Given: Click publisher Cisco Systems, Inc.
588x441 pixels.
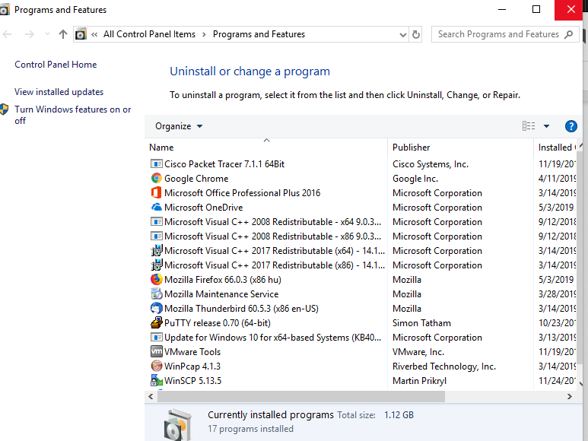Looking at the screenshot, I should 431,164.
